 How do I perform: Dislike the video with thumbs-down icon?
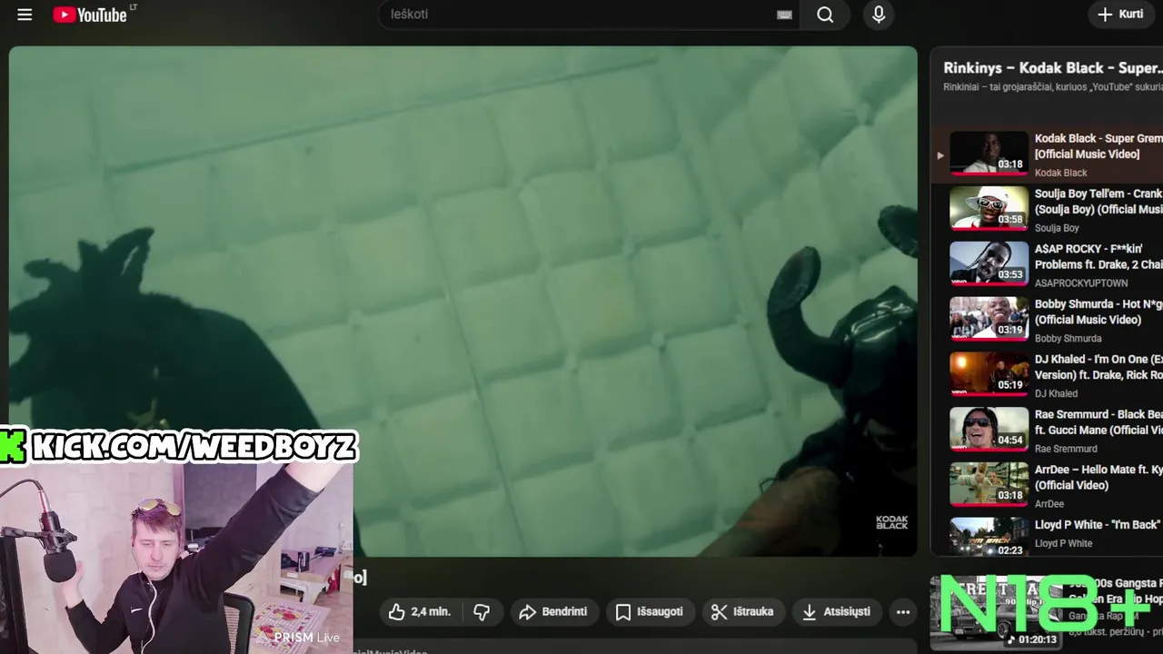(x=482, y=612)
